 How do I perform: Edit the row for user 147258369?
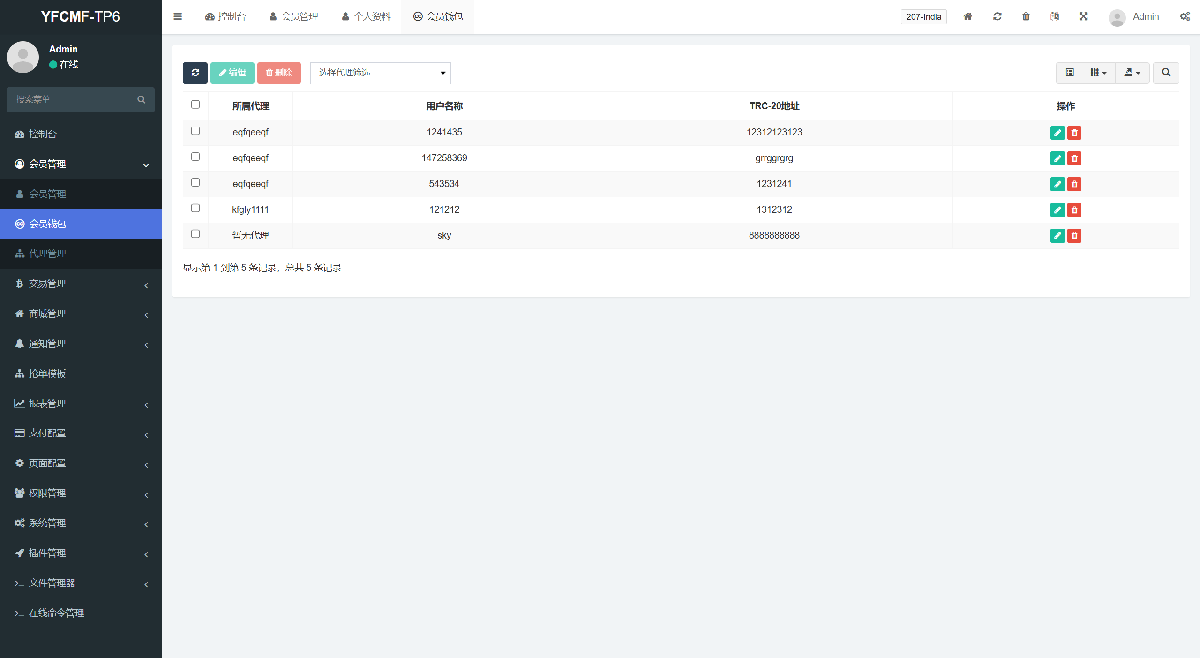point(1057,158)
